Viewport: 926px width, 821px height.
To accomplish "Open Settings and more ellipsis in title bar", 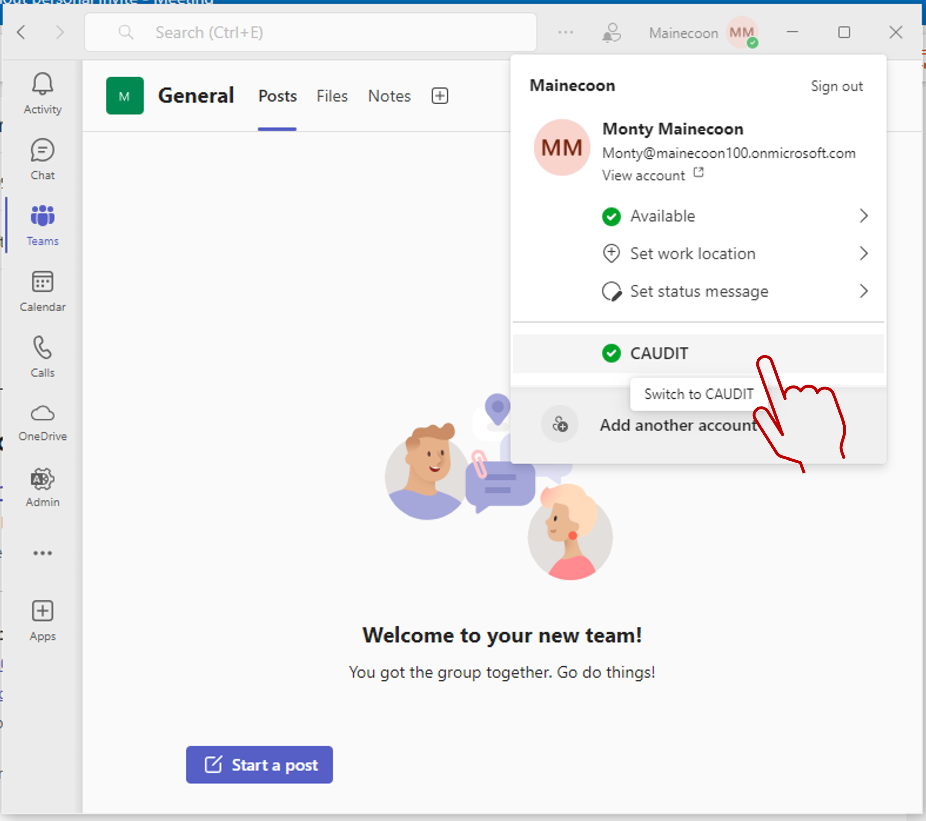I will 565,32.
